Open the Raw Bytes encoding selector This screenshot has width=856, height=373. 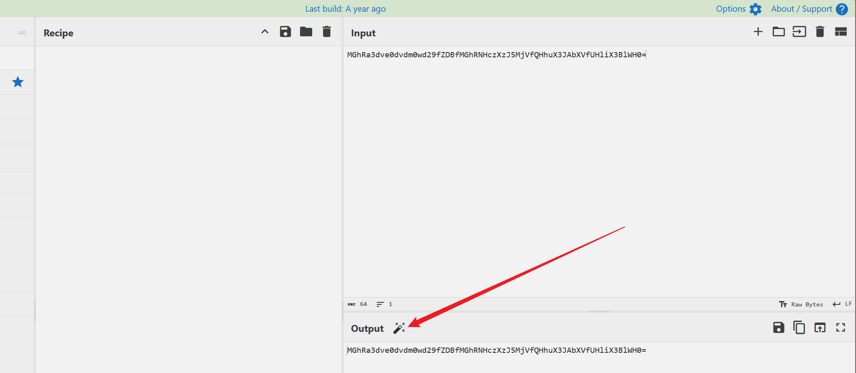pyautogui.click(x=801, y=304)
